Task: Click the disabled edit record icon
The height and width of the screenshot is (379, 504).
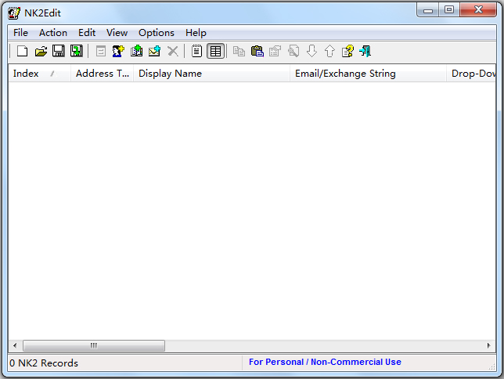Action: coord(101,51)
